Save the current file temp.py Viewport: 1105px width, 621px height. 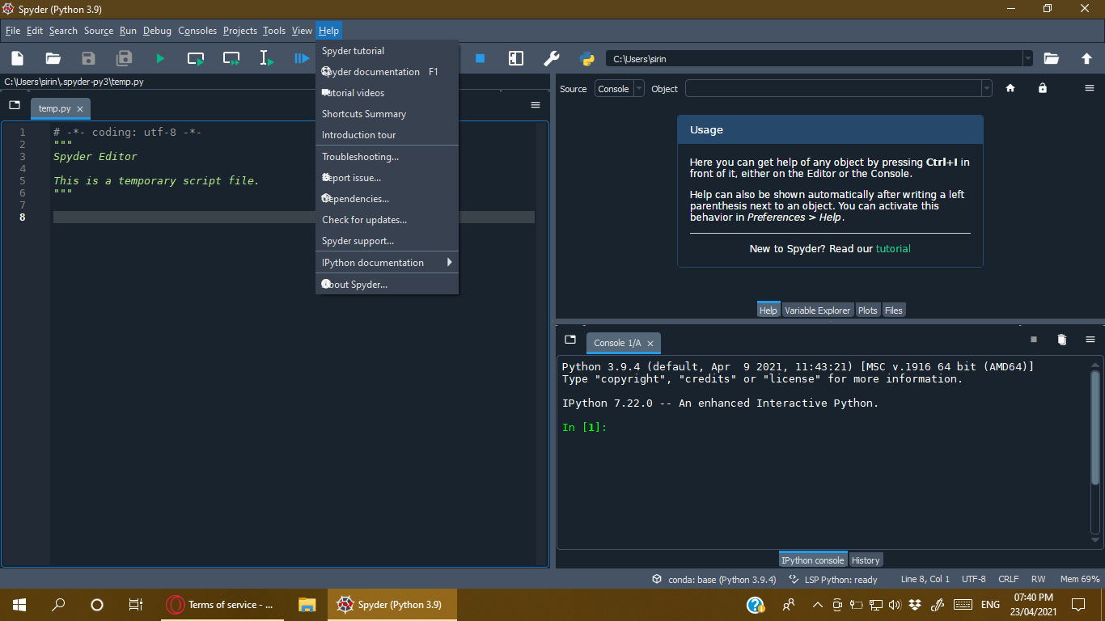click(x=88, y=57)
